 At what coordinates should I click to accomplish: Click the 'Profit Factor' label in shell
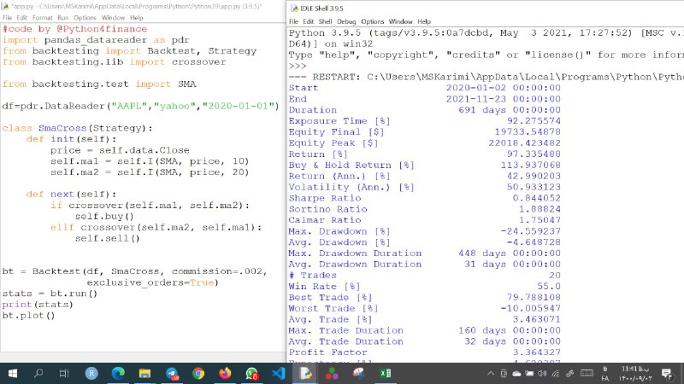click(x=328, y=352)
